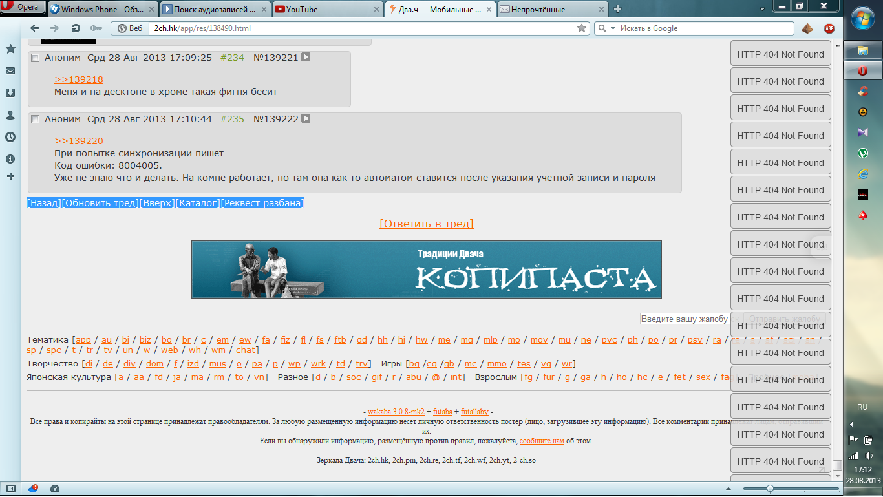Switch to the YouTube tab
883x497 pixels.
pos(326,9)
